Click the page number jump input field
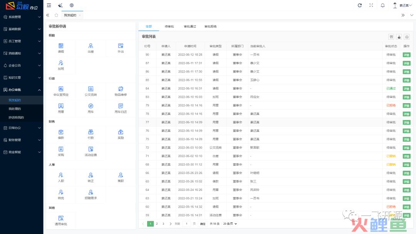416x234 pixels. [x=186, y=224]
